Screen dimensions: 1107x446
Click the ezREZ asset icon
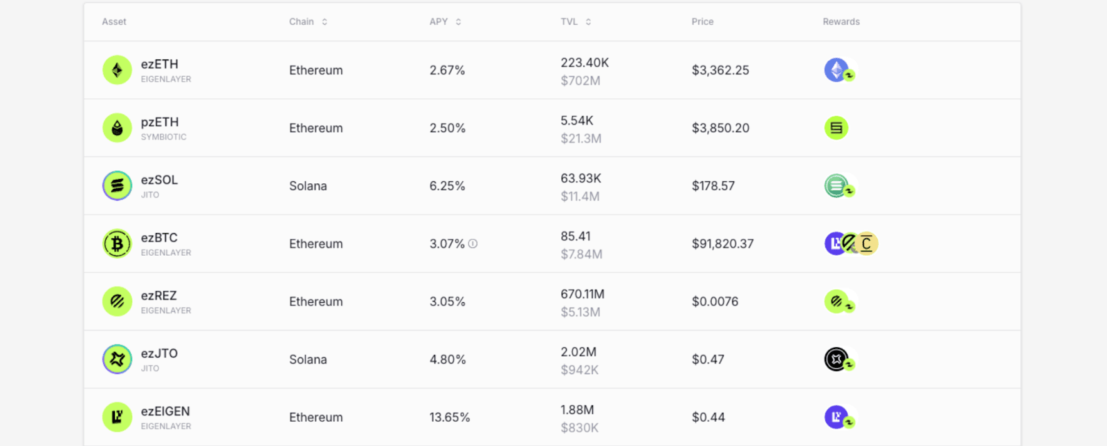click(117, 301)
